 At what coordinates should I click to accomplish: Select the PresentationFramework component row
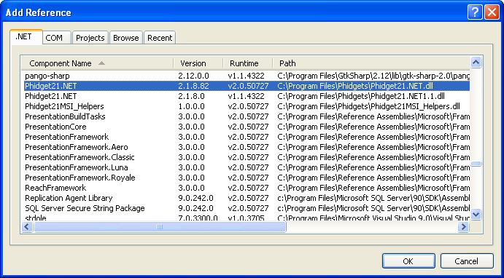pos(247,137)
